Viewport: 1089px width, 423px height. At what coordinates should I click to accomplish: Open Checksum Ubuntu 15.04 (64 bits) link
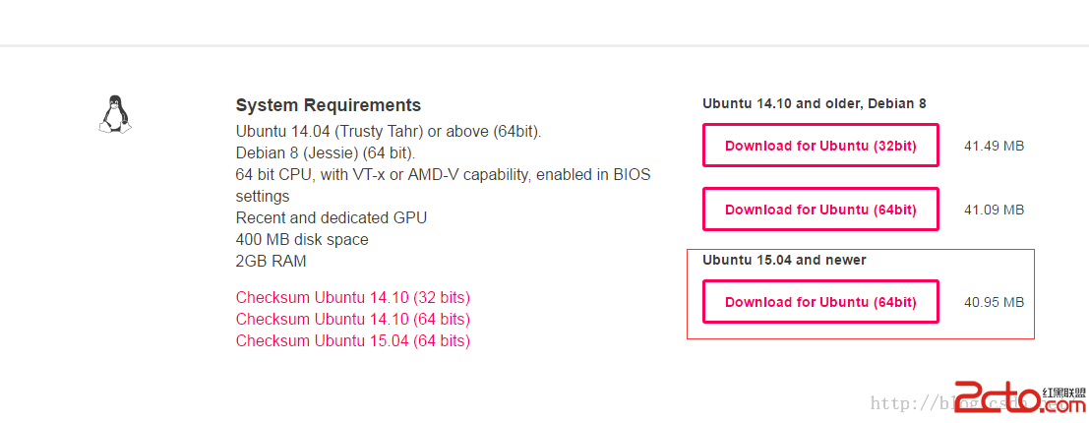[x=353, y=340]
